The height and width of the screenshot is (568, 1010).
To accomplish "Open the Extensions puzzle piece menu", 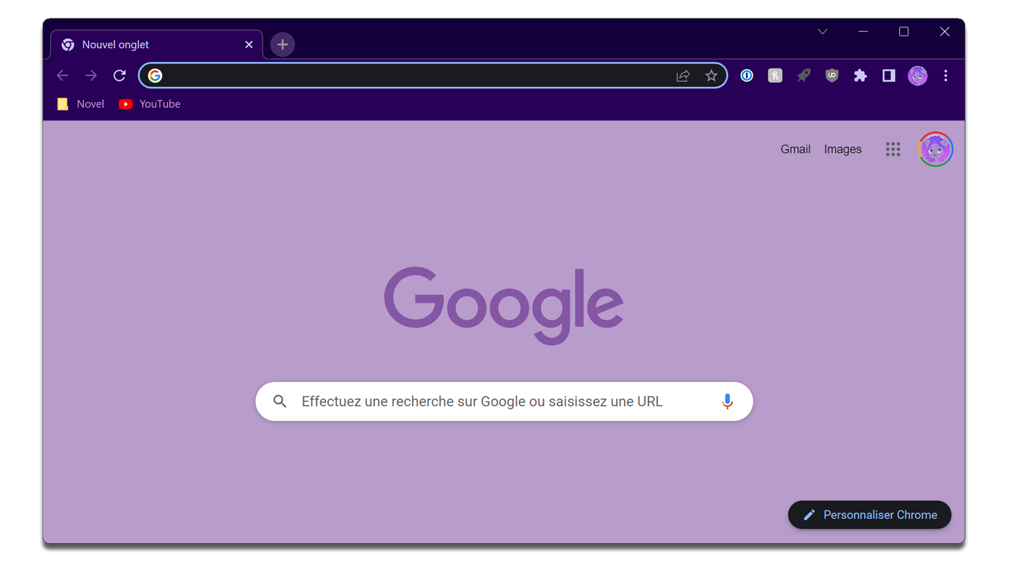I will [x=860, y=76].
